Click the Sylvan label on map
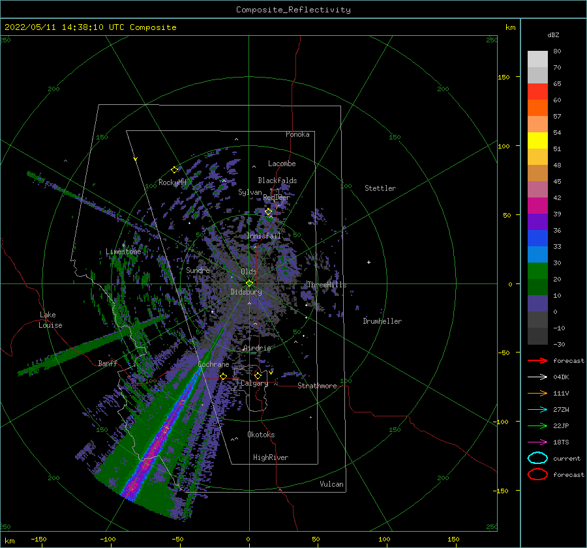The width and height of the screenshot is (587, 548). (250, 192)
